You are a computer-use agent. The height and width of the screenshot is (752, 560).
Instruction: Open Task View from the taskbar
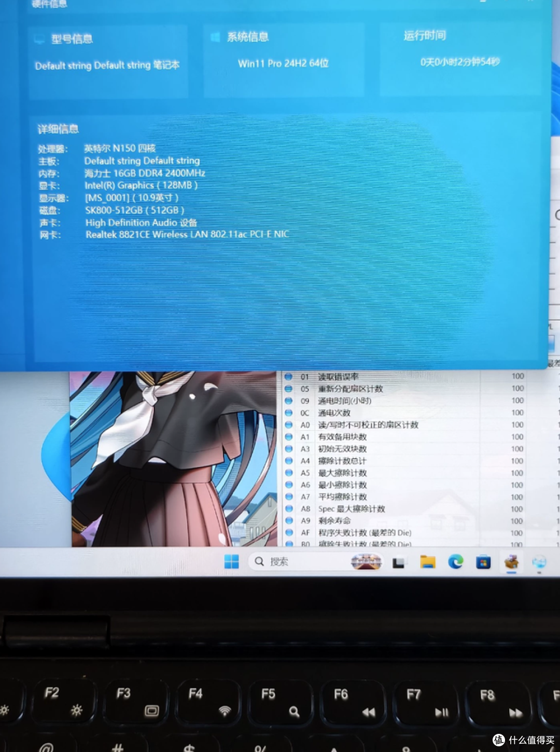398,562
